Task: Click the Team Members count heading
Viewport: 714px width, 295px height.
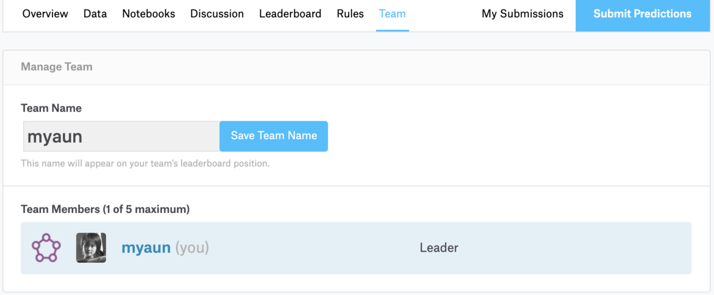Action: [x=105, y=209]
